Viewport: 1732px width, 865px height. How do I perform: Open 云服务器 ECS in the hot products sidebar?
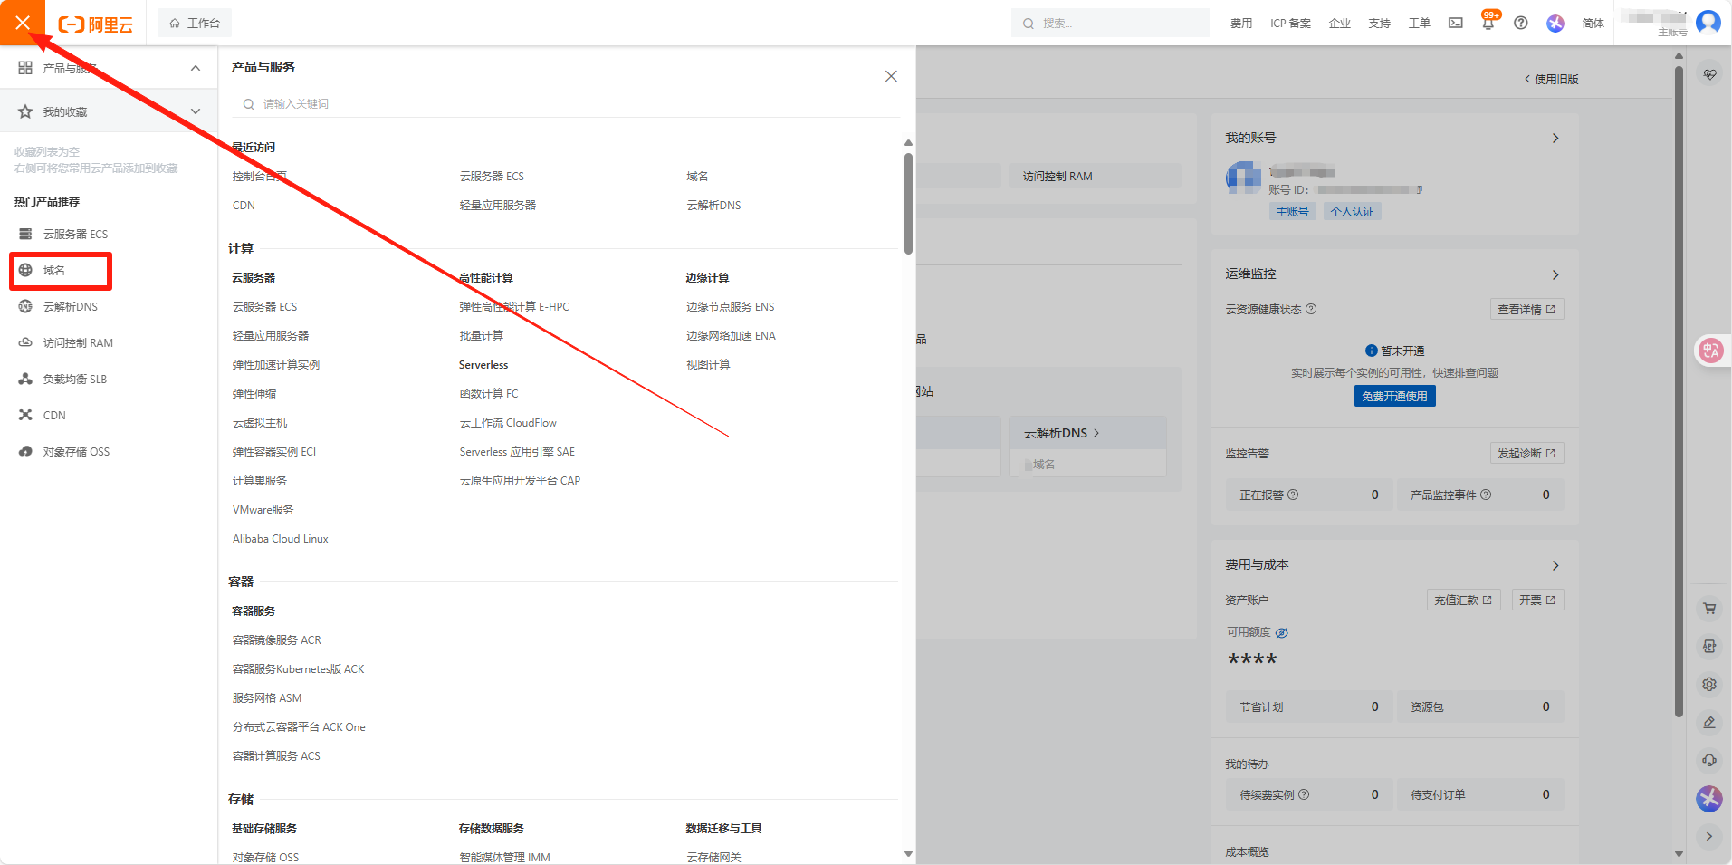pyautogui.click(x=75, y=235)
